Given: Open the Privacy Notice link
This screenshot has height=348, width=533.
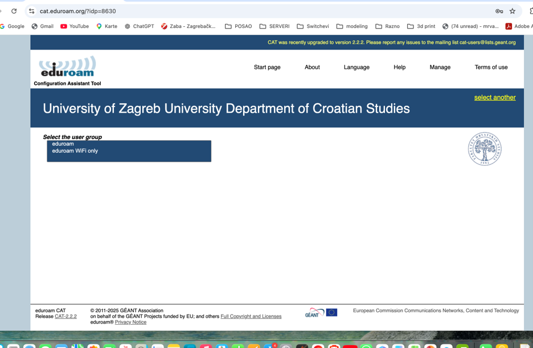Looking at the screenshot, I should [x=130, y=322].
